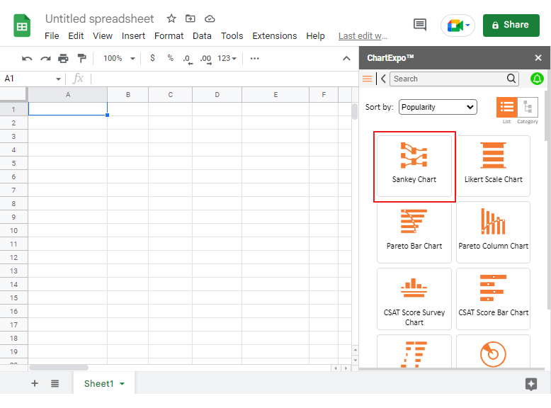Open the Help menu
The height and width of the screenshot is (408, 551).
(x=315, y=36)
